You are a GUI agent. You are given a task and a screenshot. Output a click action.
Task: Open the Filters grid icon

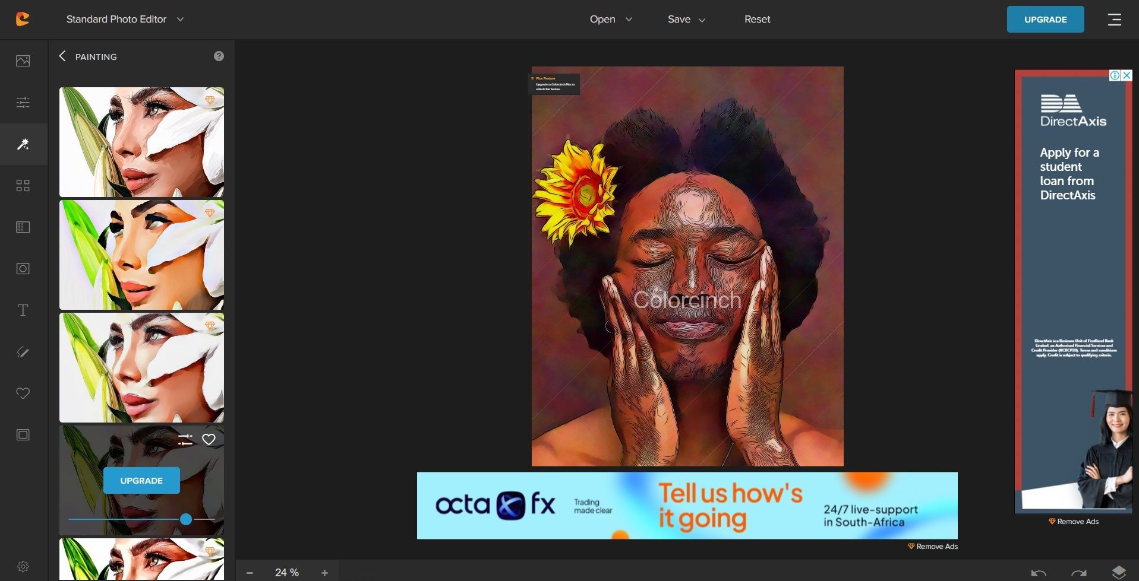pos(23,186)
